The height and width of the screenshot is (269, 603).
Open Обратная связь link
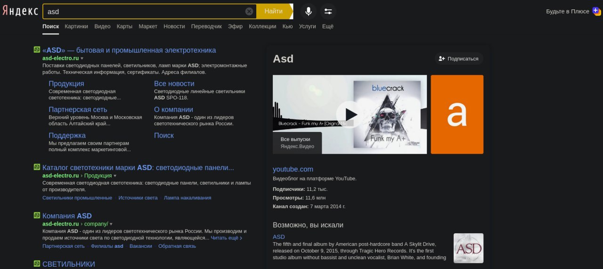pos(177,246)
